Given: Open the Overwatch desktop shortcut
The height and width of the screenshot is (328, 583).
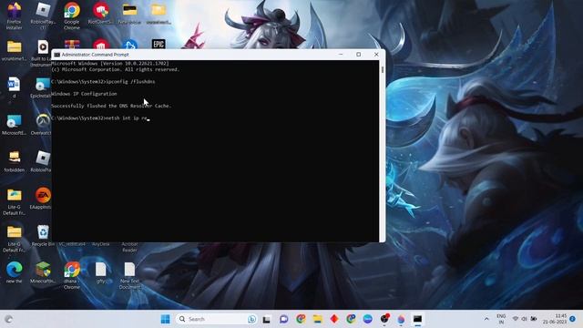Looking at the screenshot, I should coord(42,125).
